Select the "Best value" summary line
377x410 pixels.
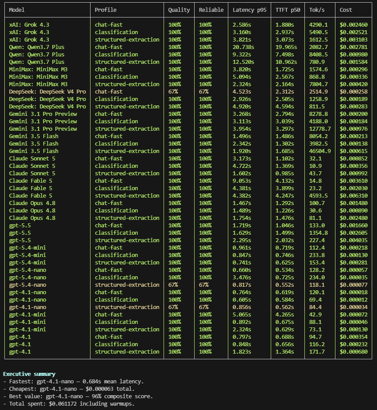coord(78,396)
